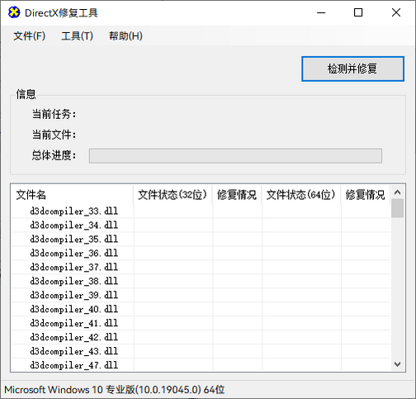Open the 帮助(H) menu

125,36
